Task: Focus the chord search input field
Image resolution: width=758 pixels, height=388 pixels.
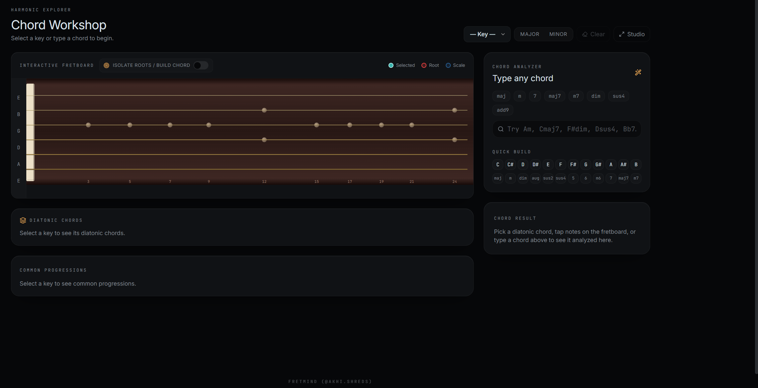Action: click(x=567, y=129)
